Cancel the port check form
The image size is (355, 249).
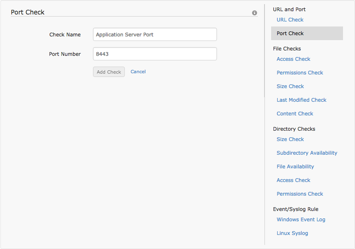(138, 72)
